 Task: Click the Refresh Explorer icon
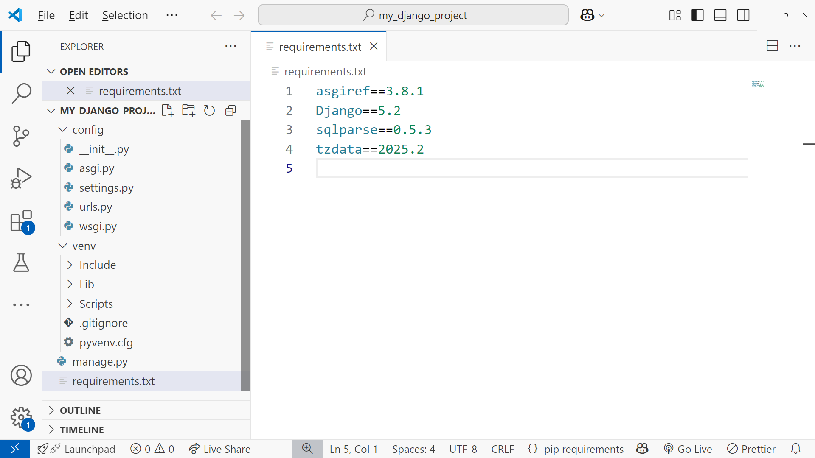[x=209, y=111]
